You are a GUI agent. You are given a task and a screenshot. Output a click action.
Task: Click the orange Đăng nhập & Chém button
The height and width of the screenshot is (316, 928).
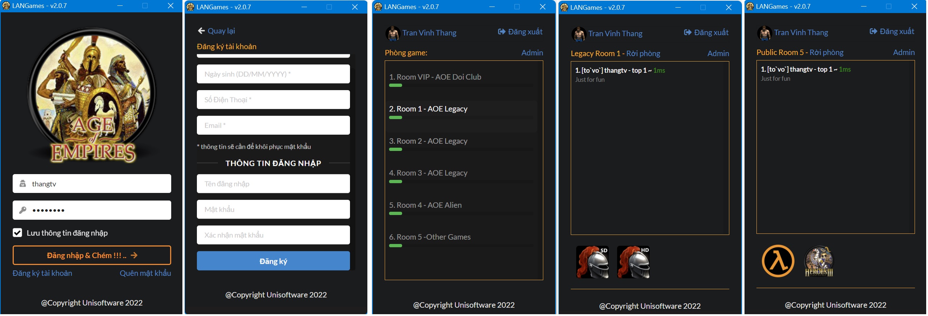click(x=92, y=256)
